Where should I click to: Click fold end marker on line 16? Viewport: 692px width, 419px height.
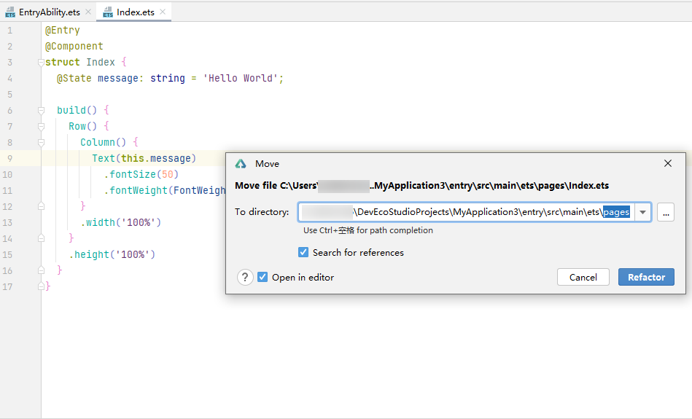(x=41, y=270)
